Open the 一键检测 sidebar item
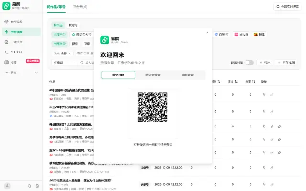 21,42
